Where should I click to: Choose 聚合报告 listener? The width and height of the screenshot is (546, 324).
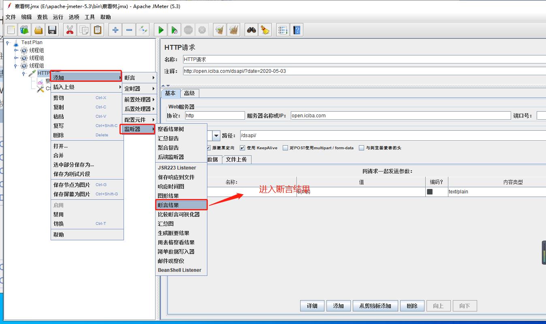pyautogui.click(x=181, y=148)
